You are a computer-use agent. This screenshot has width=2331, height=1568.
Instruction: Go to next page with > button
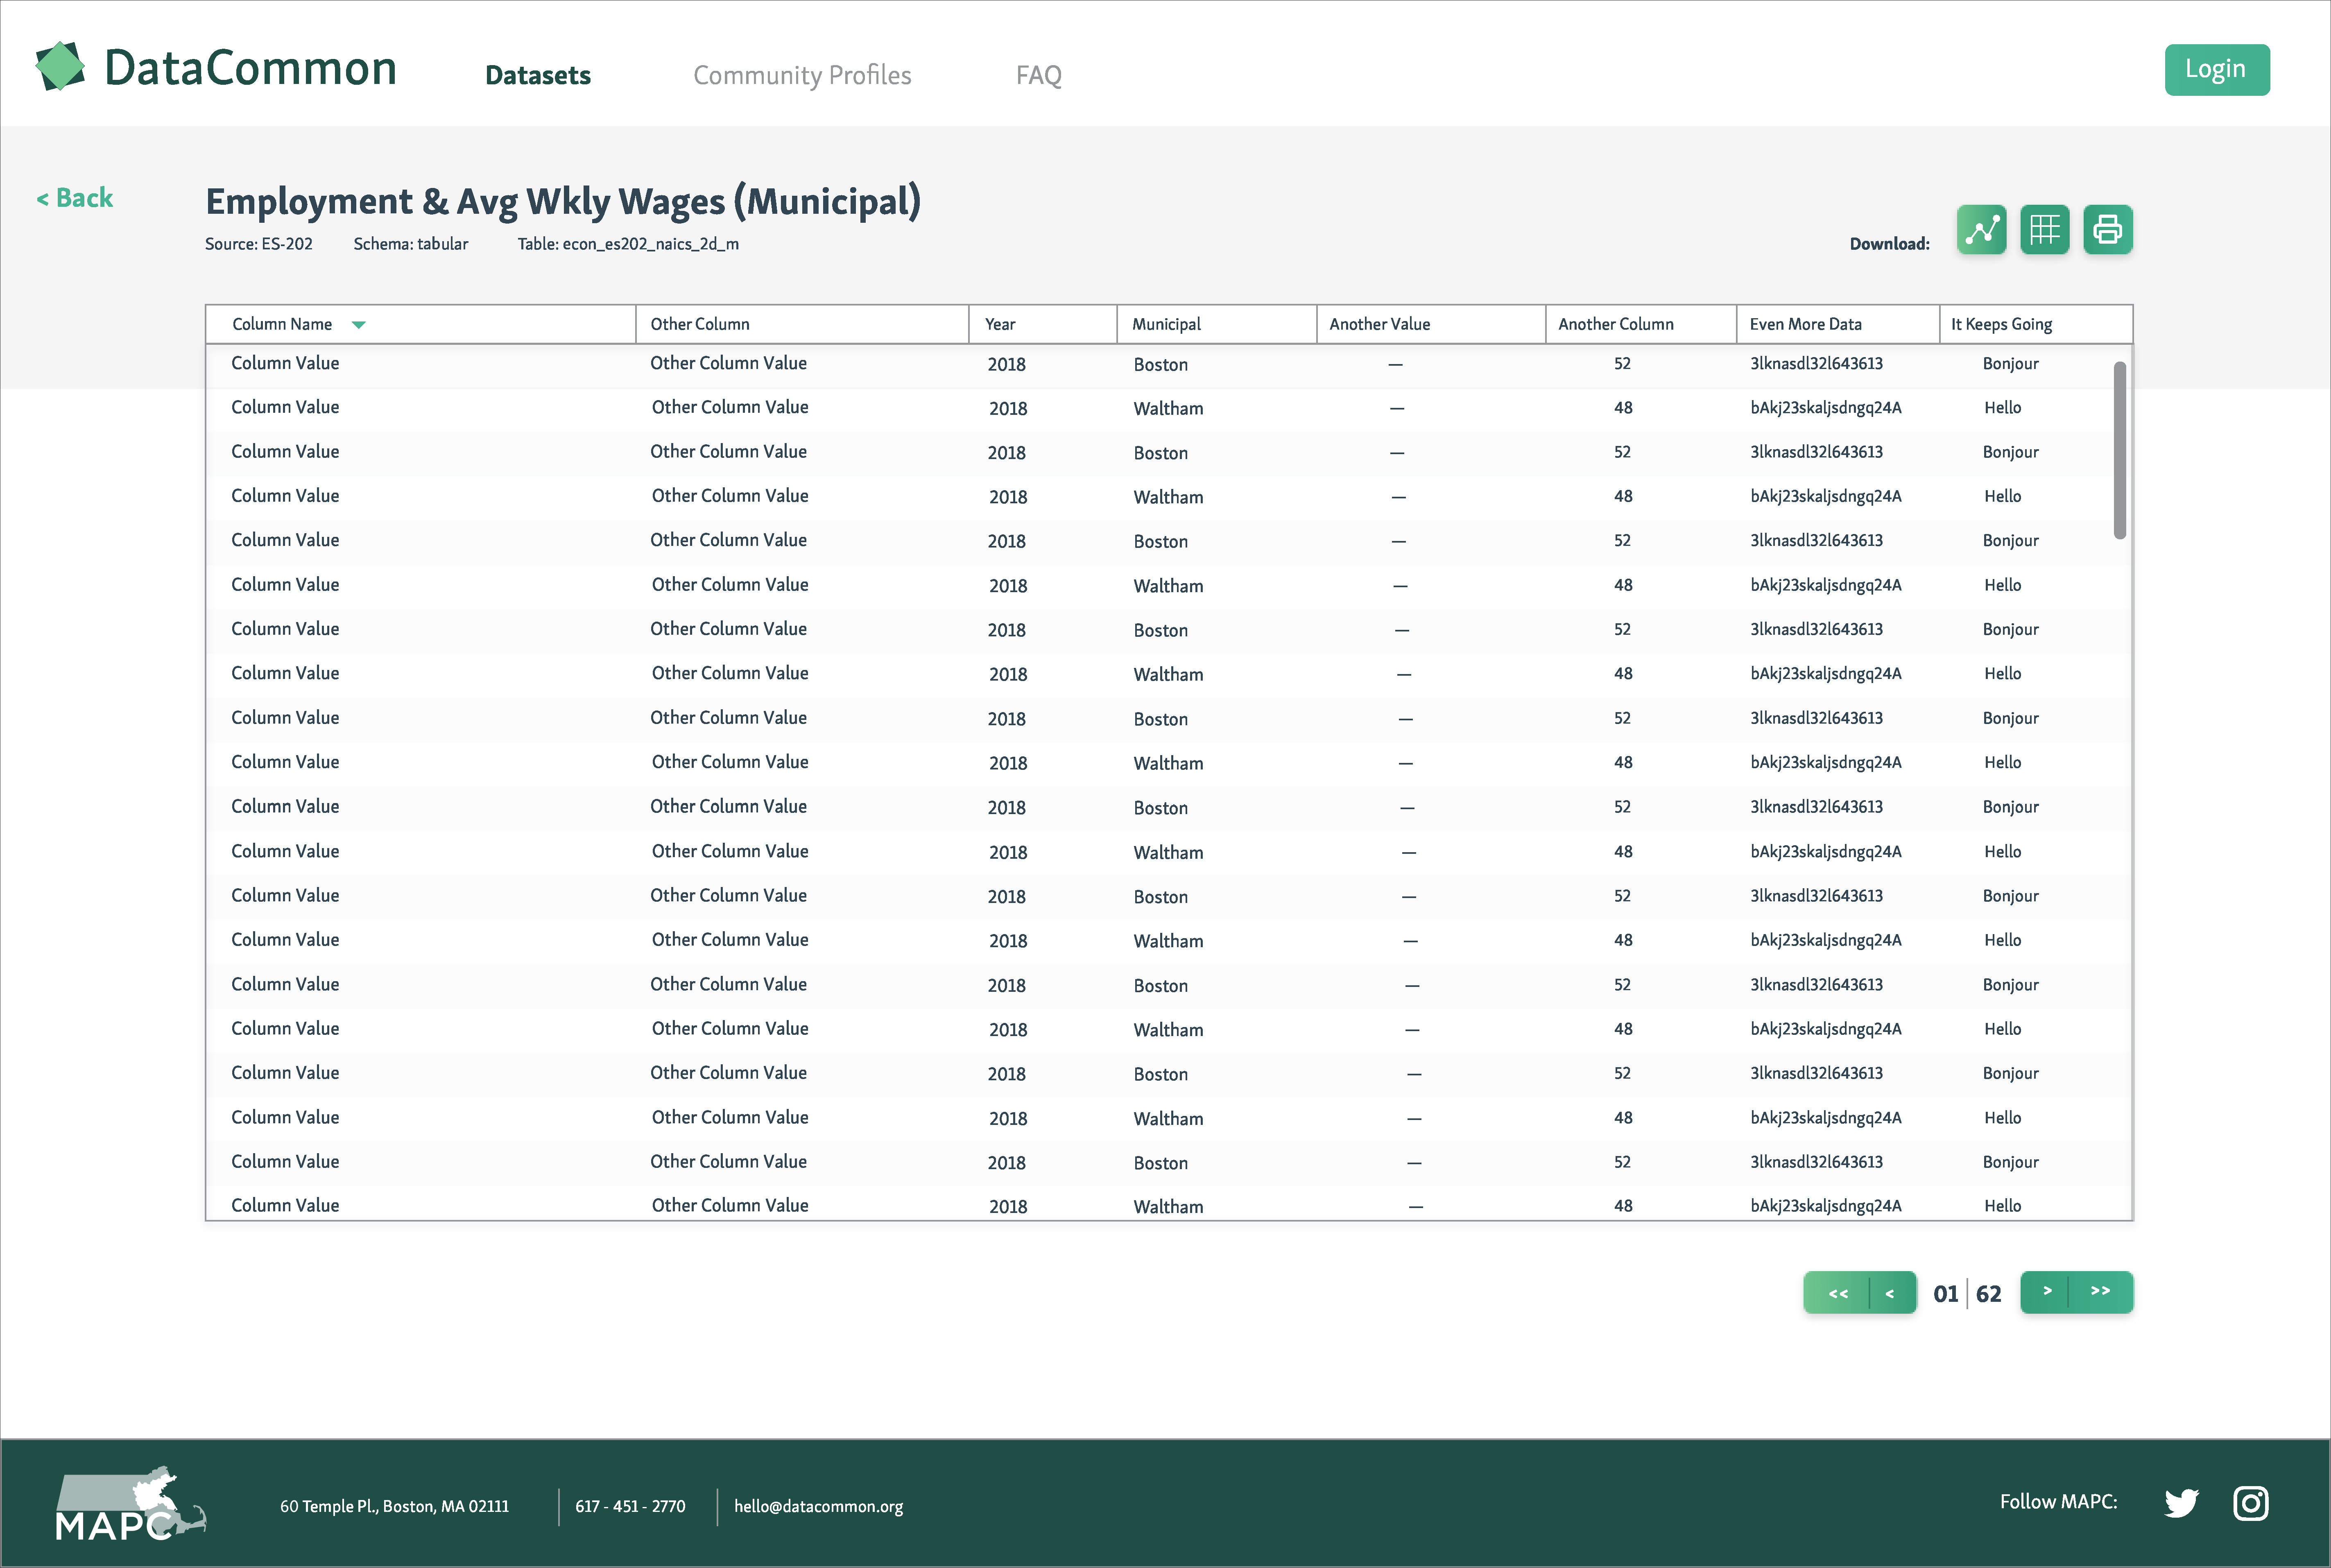pos(2045,1292)
